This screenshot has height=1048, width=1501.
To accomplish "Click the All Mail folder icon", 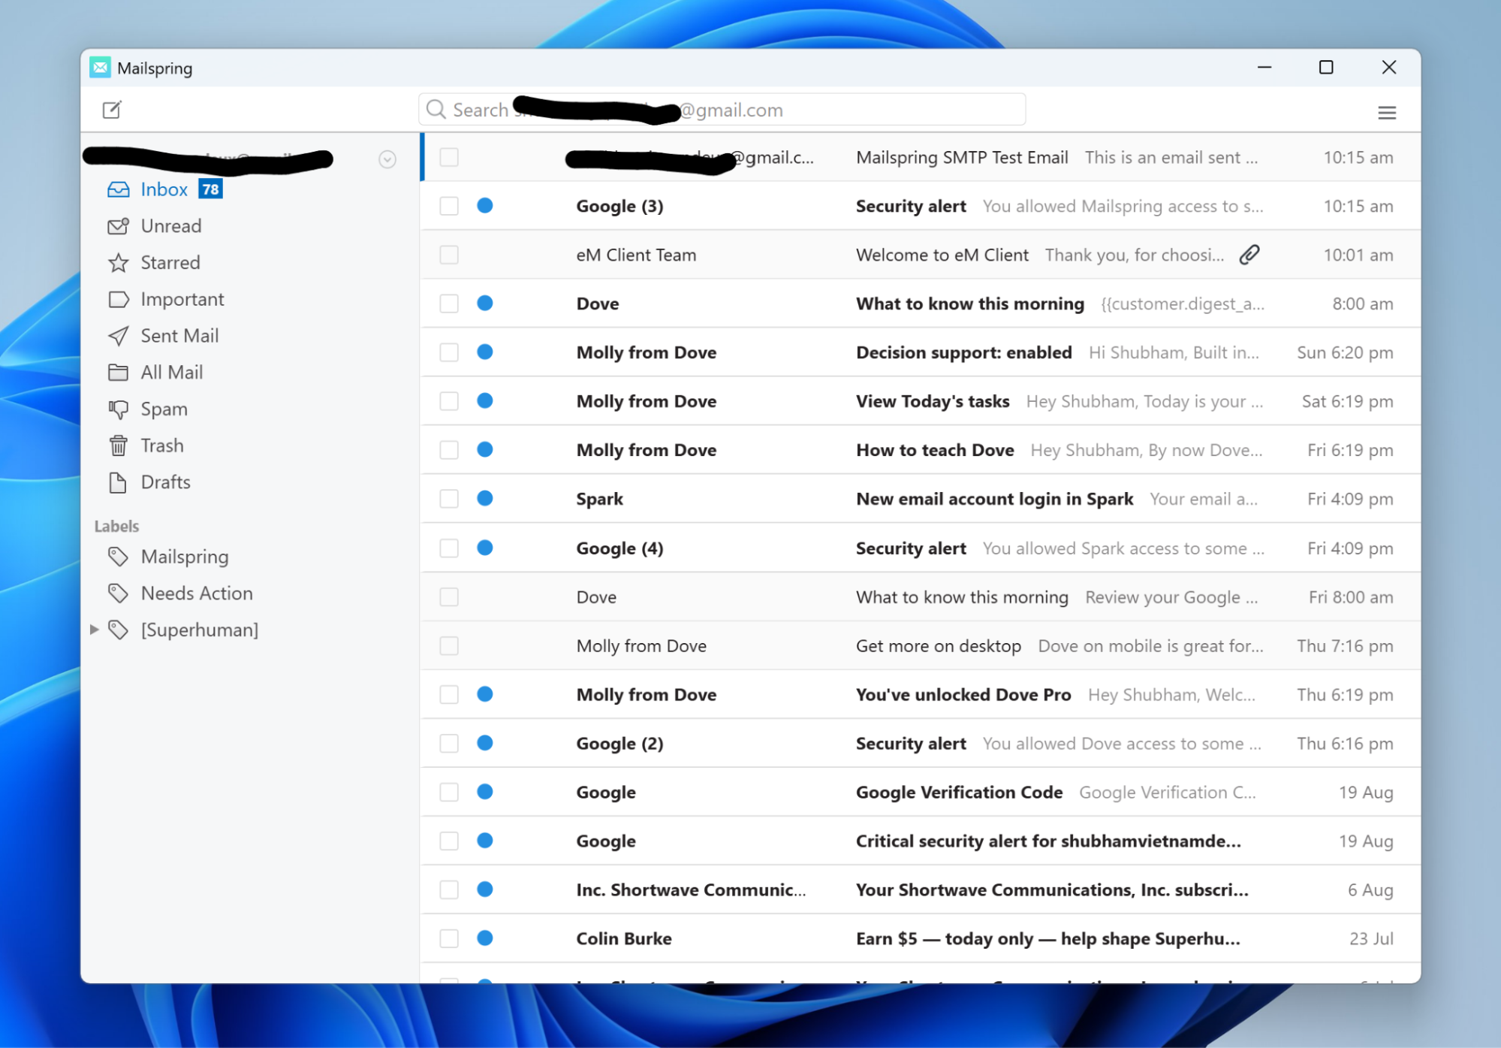I will pos(119,373).
